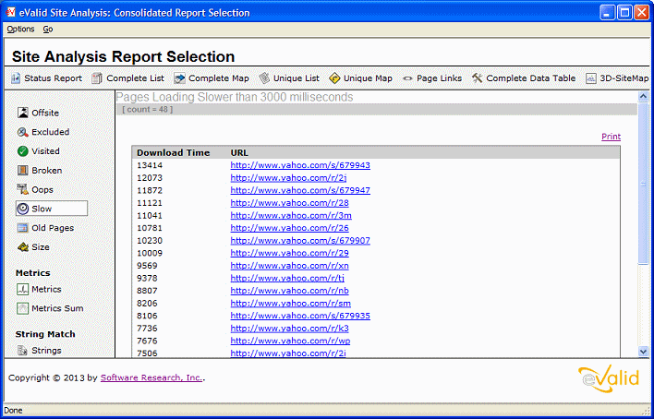The image size is (654, 419).
Task: Open the Options menu
Action: click(x=21, y=30)
